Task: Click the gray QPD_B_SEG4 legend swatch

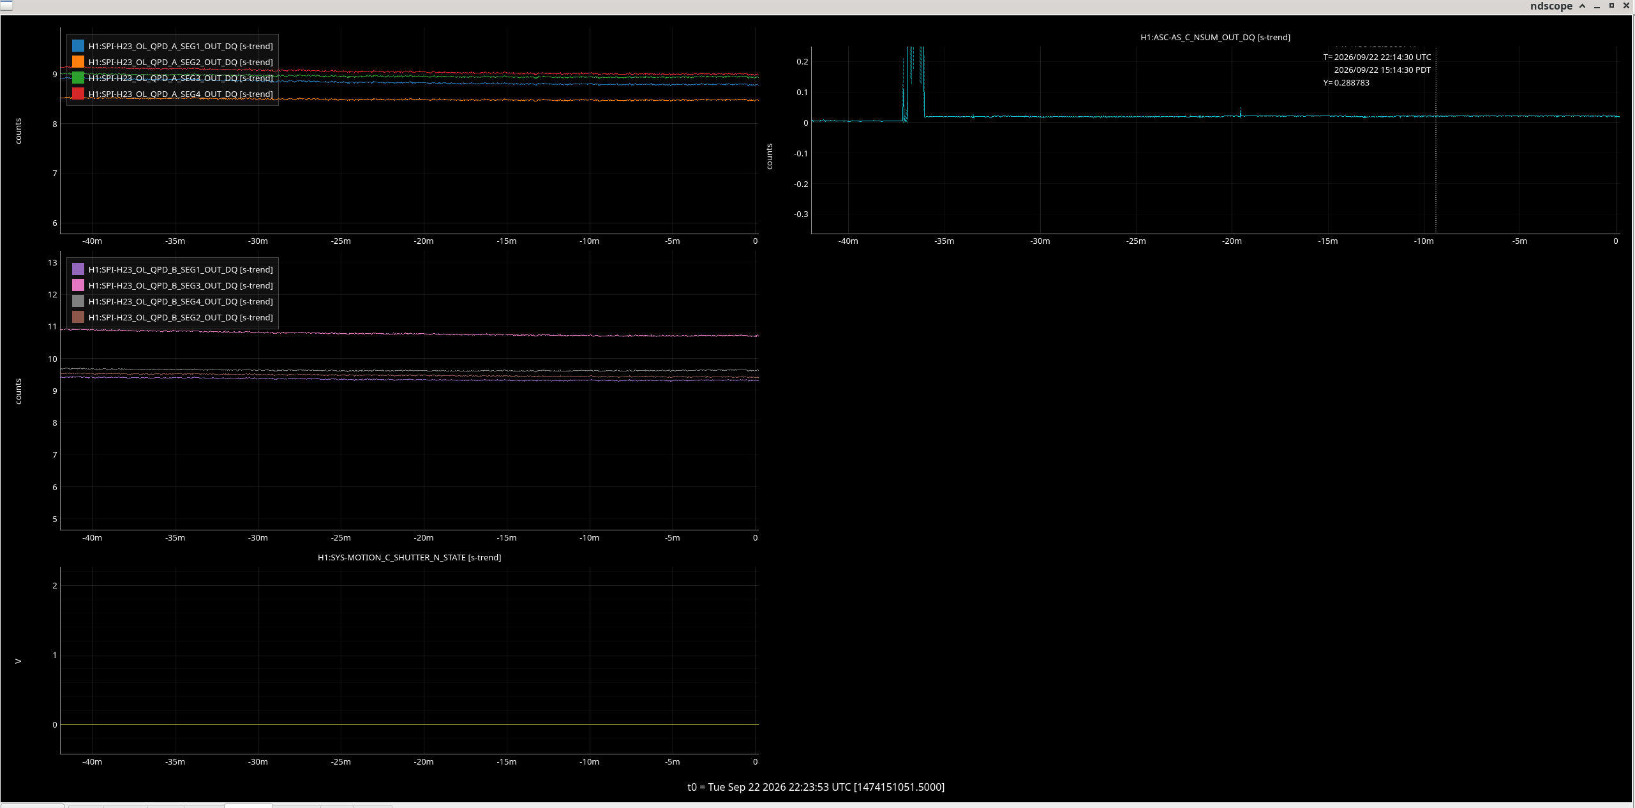Action: click(x=78, y=301)
